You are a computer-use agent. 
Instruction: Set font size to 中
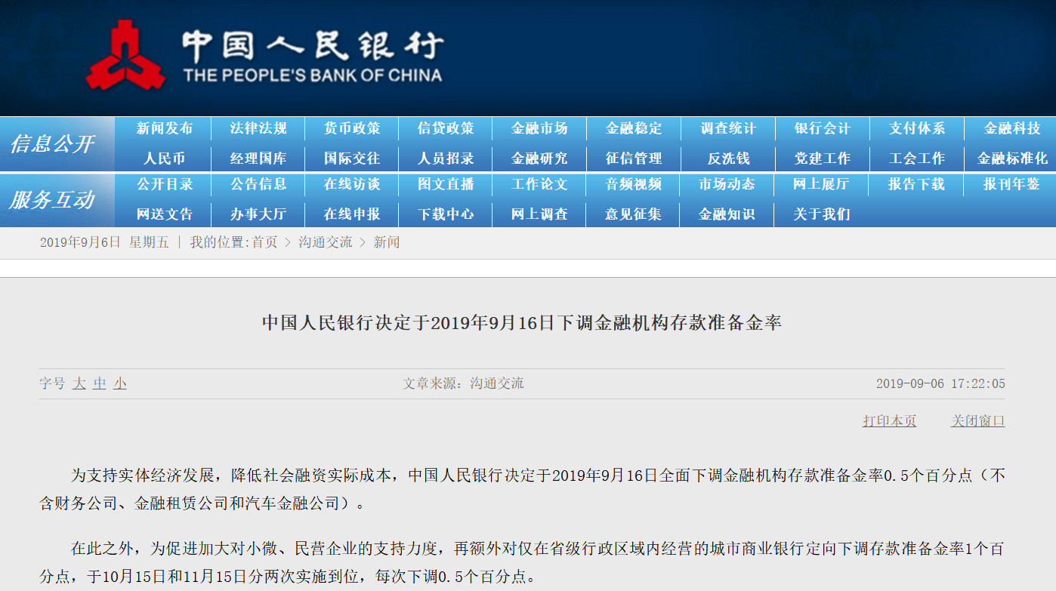(100, 383)
